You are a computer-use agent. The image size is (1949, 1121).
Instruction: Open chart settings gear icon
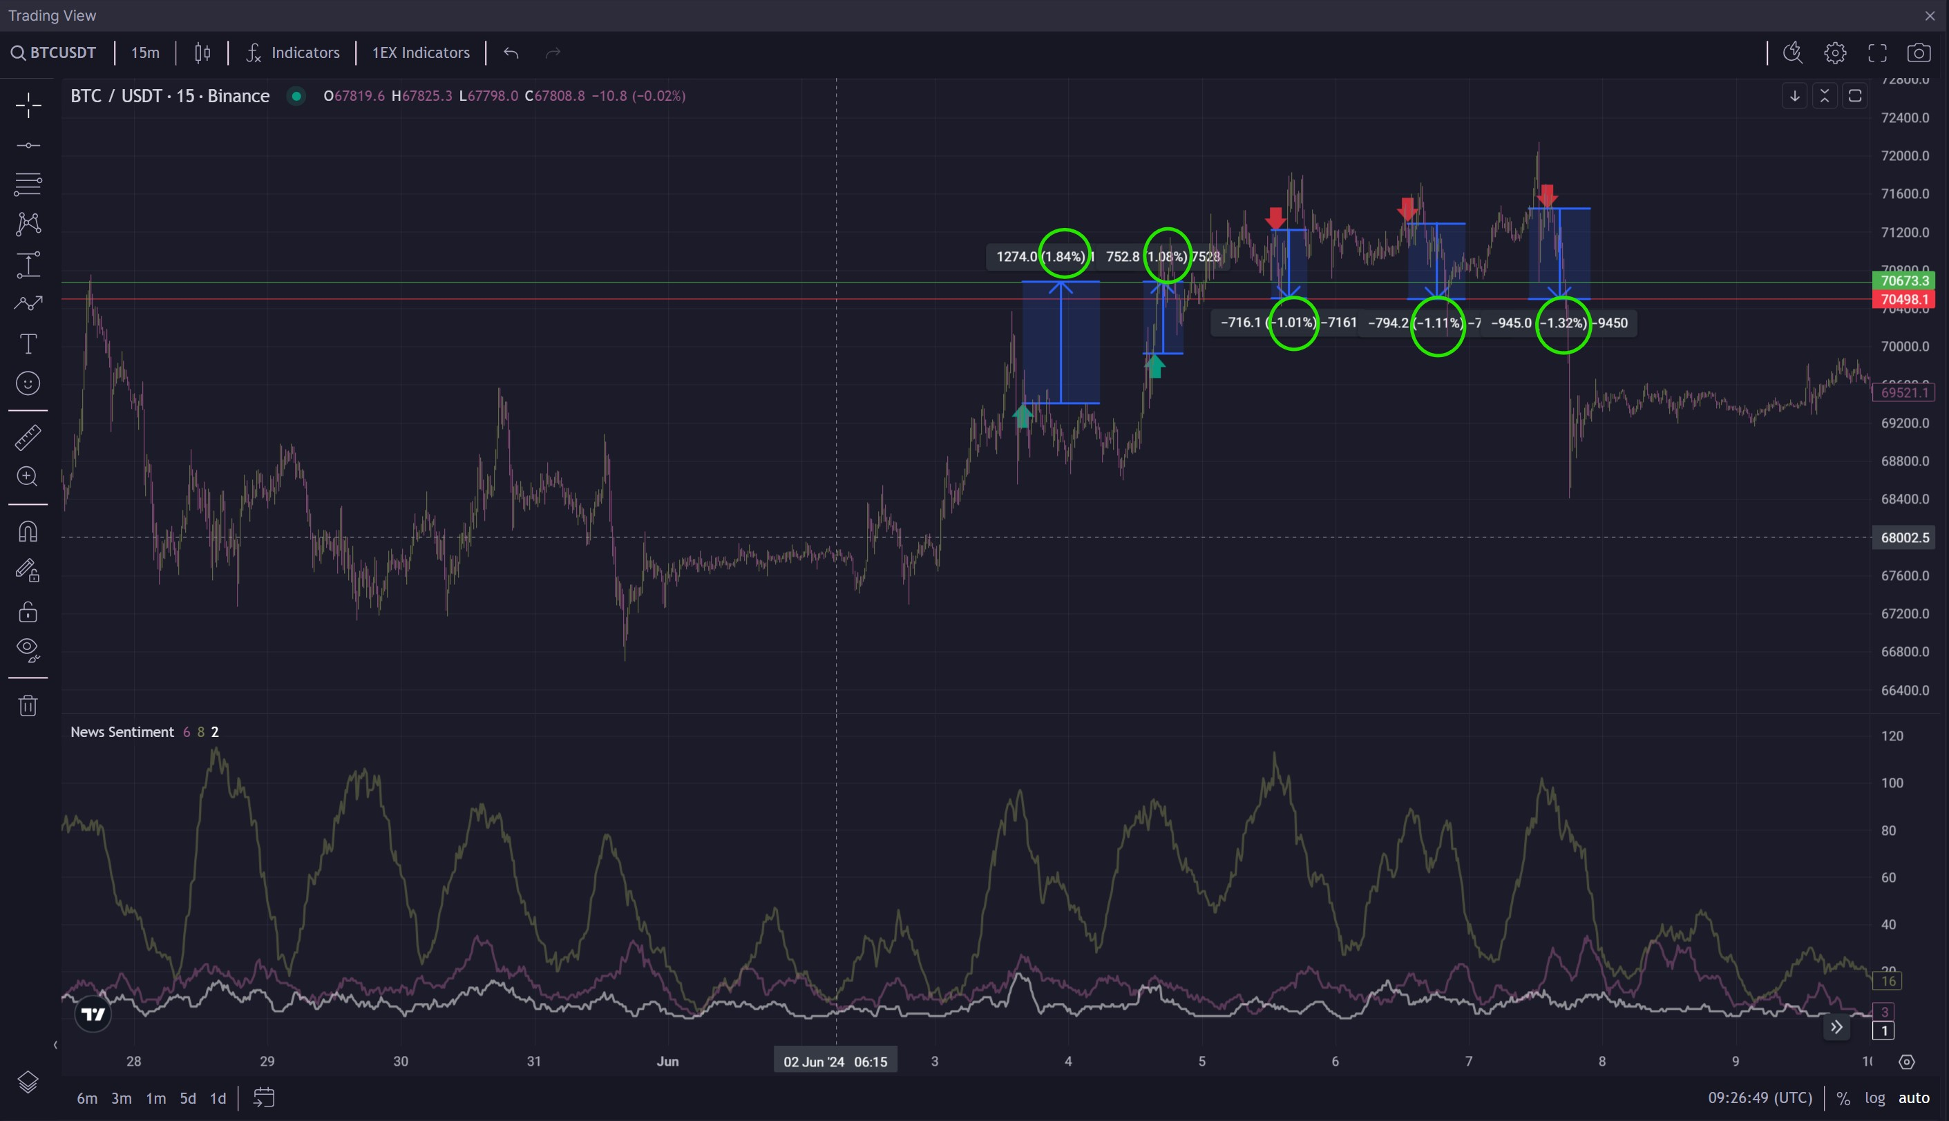pyautogui.click(x=1835, y=52)
